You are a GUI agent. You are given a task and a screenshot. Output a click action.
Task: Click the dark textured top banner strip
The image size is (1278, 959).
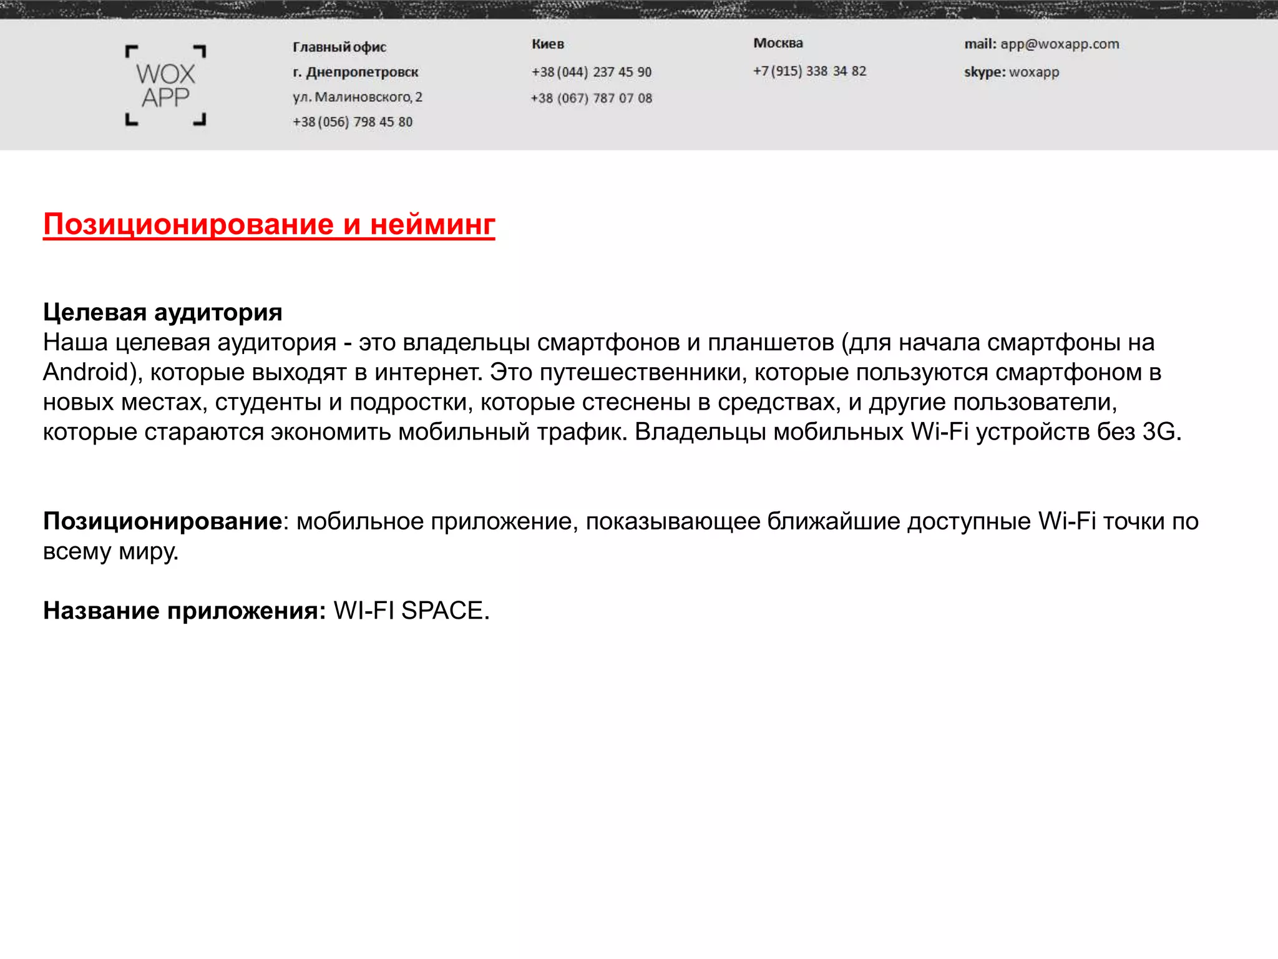639,9
